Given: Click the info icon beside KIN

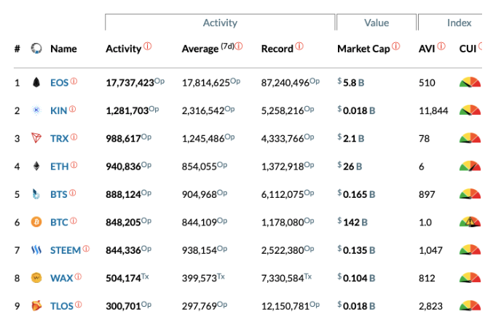Looking at the screenshot, I should point(72,109).
